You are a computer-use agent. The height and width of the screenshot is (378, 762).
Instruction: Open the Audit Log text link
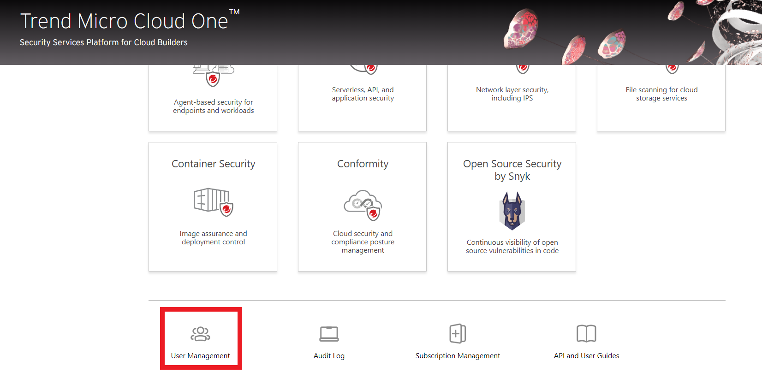pos(329,356)
